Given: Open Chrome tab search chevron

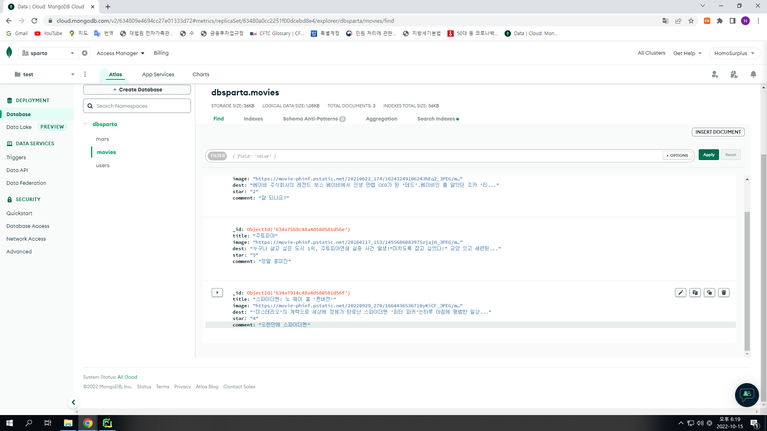Looking at the screenshot, I should 703,6.
